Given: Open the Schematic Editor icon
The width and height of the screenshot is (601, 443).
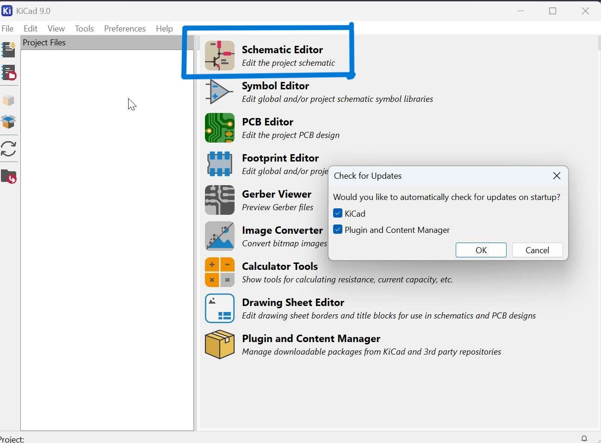Looking at the screenshot, I should [220, 56].
